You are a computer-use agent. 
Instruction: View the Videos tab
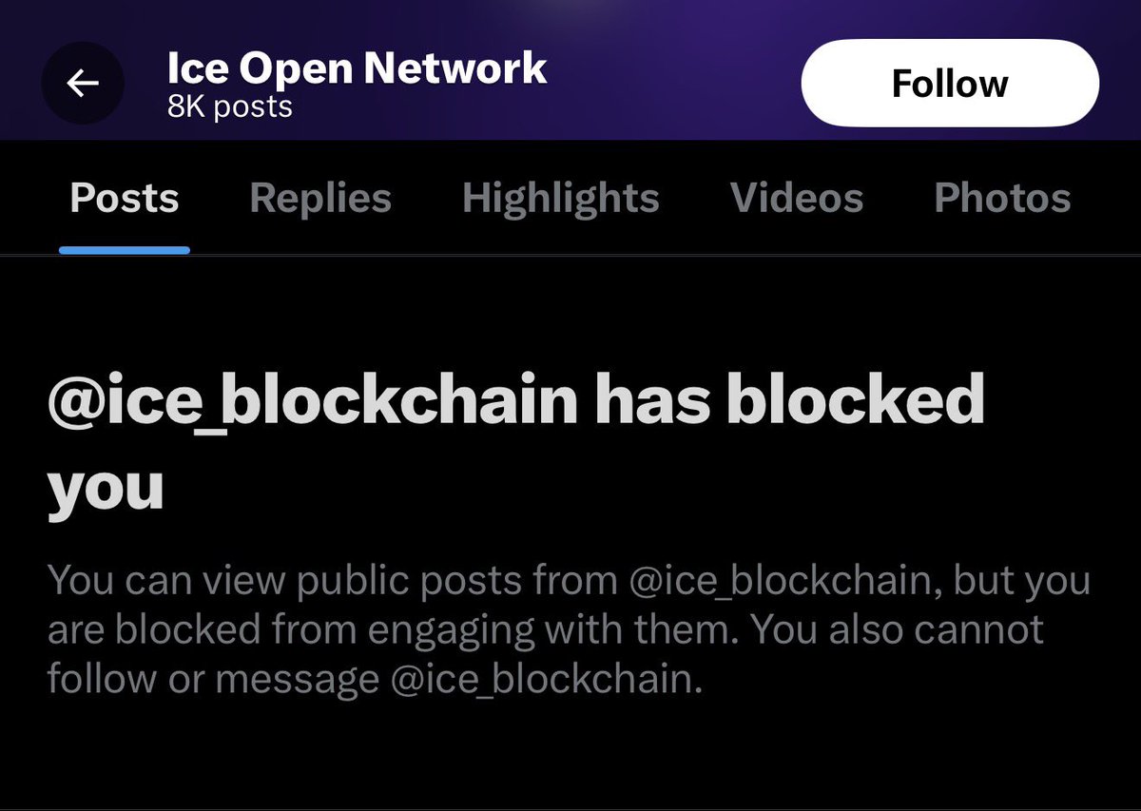797,199
